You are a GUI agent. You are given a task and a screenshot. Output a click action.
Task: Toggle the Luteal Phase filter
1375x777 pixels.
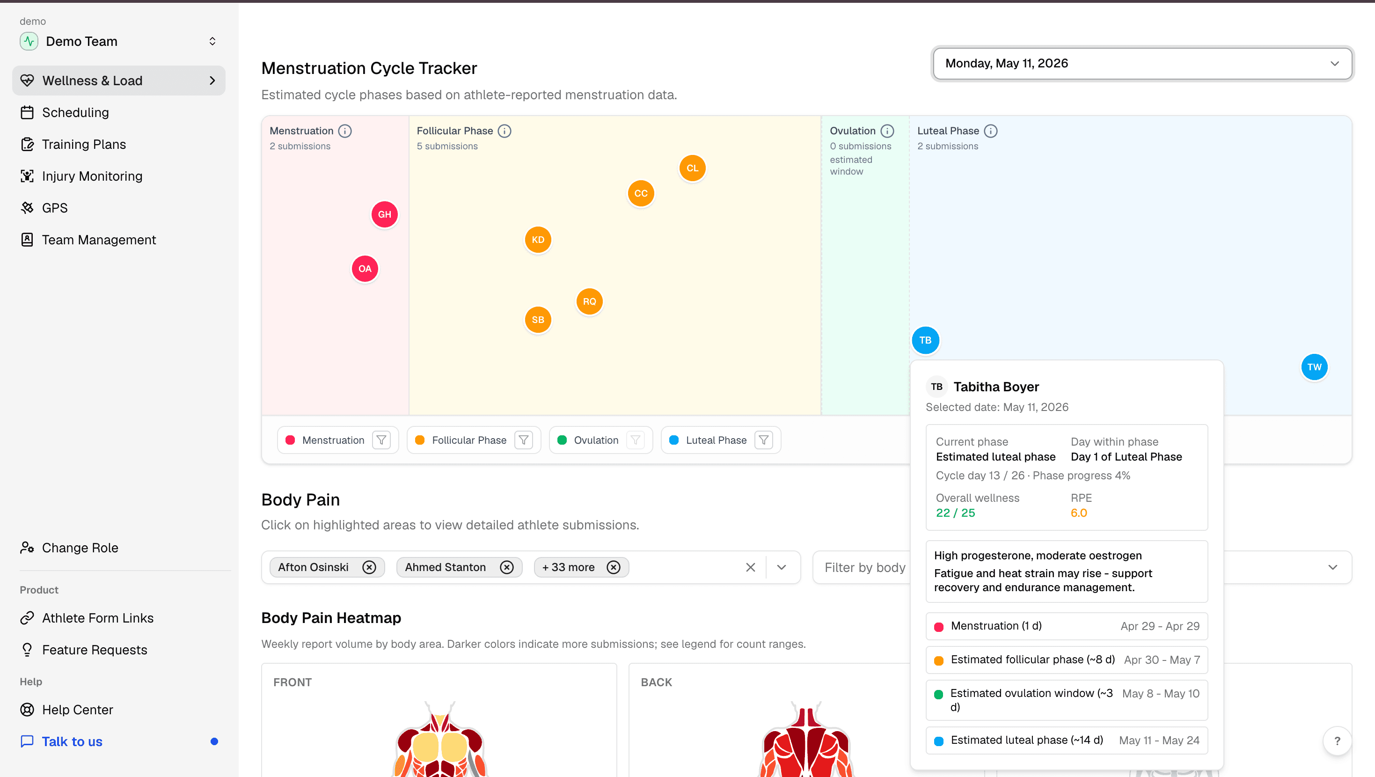pos(764,440)
